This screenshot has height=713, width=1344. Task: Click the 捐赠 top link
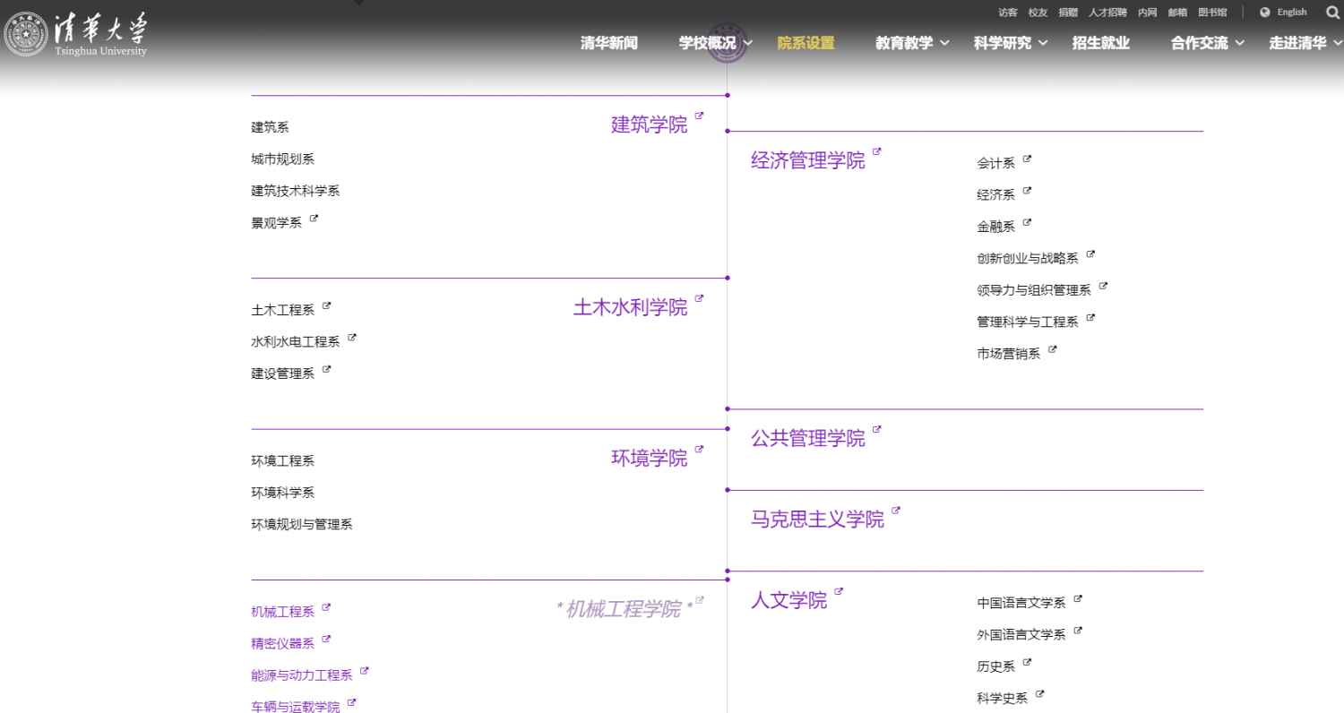click(x=1068, y=13)
